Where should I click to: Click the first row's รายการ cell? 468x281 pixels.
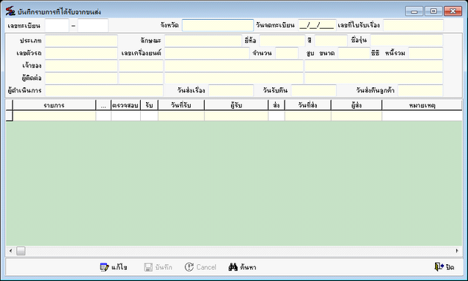tap(54, 116)
